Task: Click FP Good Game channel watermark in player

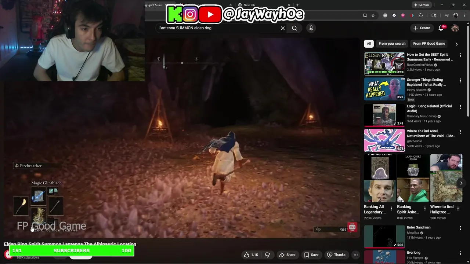Action: pyautogui.click(x=352, y=227)
